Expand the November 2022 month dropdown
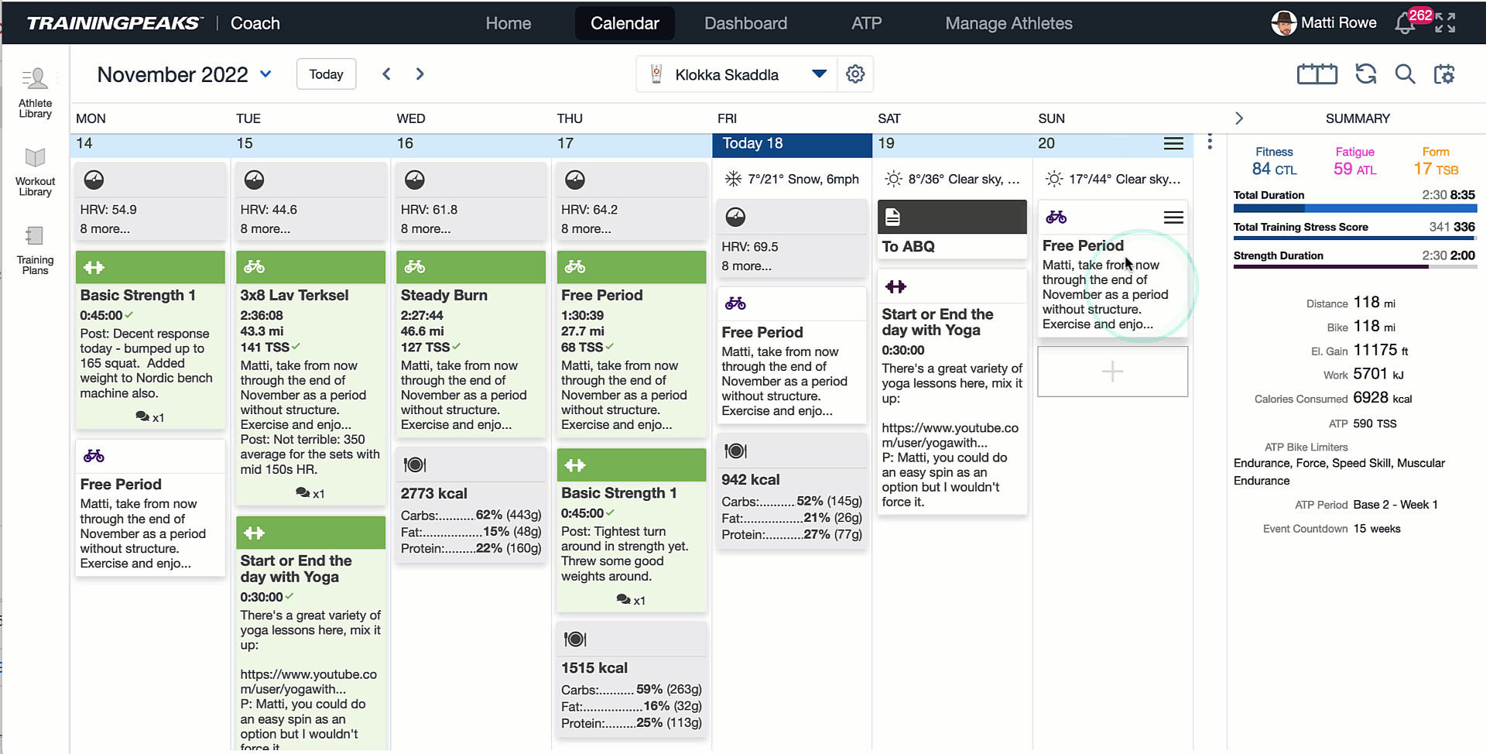 click(265, 74)
